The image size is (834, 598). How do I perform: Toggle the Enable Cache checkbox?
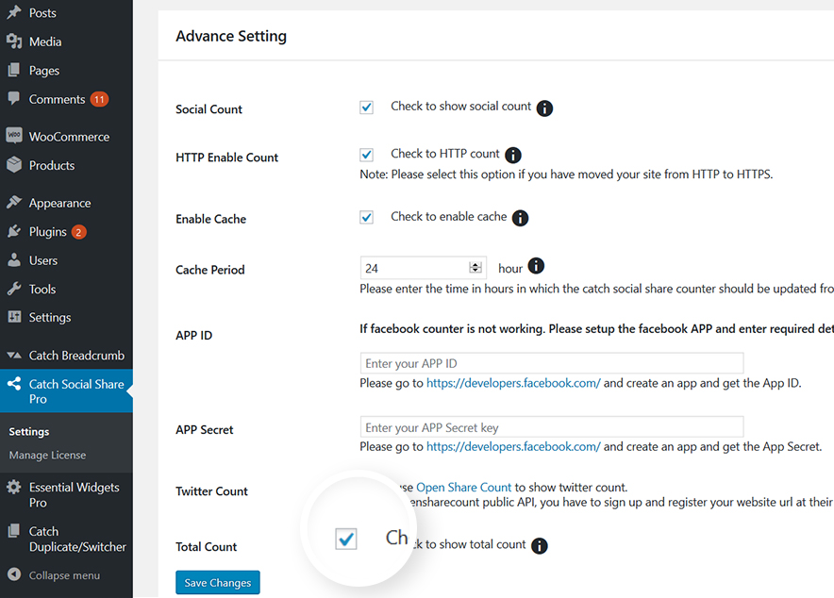pyautogui.click(x=366, y=217)
